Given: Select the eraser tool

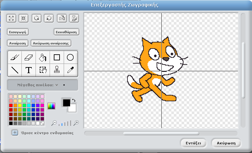Looking at the screenshot, I should click(28, 57).
